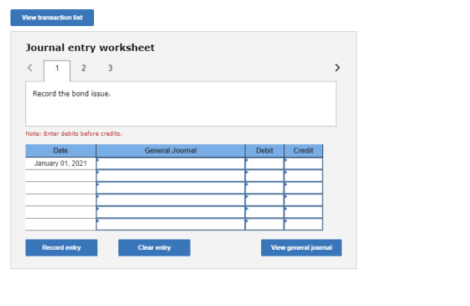Click Credit field in second row
The width and height of the screenshot is (470, 306).
coord(303,176)
